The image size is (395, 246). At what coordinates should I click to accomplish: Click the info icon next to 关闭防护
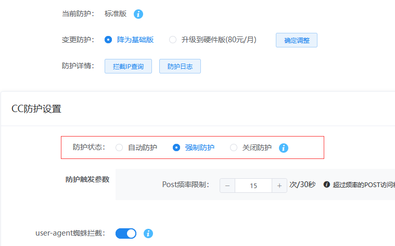284,147
